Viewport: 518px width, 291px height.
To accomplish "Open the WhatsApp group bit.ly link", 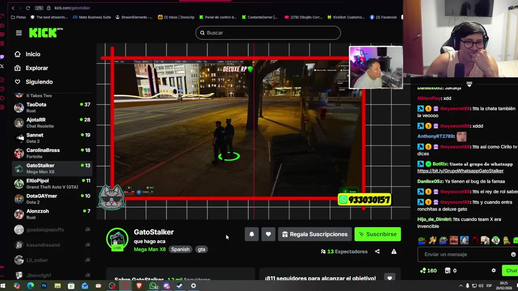I will pyautogui.click(x=461, y=171).
